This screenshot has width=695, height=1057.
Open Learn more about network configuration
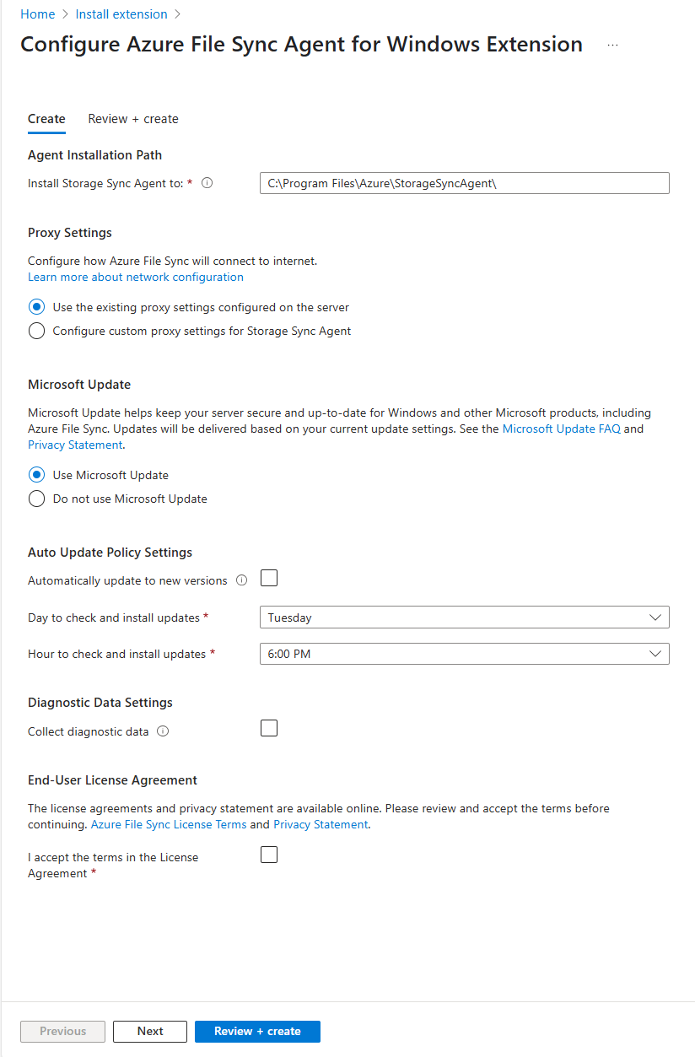(x=135, y=277)
